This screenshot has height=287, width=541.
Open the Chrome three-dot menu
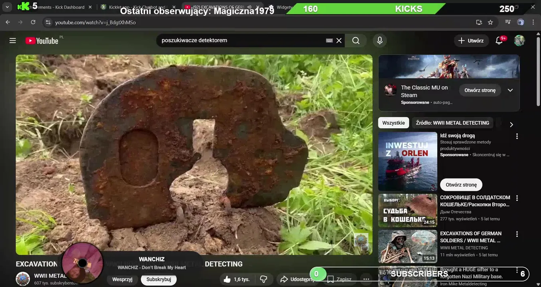click(x=533, y=22)
